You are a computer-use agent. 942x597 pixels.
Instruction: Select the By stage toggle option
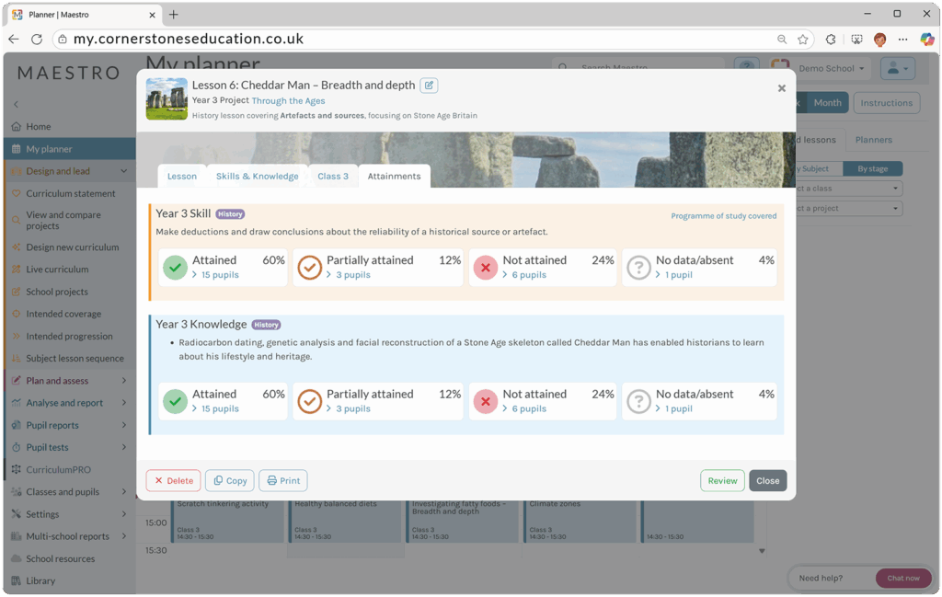(873, 169)
